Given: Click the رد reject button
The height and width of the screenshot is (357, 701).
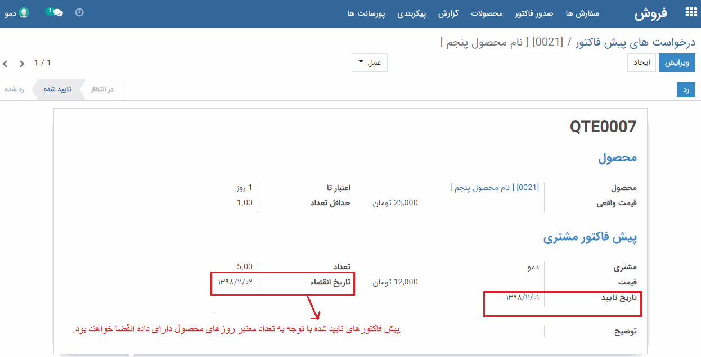Looking at the screenshot, I should click(686, 89).
